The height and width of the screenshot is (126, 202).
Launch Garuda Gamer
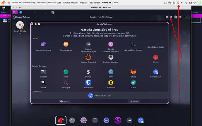pos(66,46)
